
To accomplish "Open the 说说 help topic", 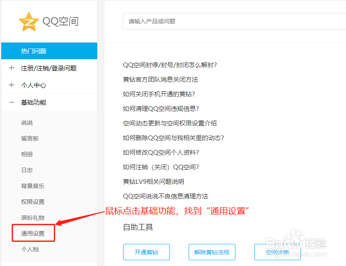I will tap(27, 123).
